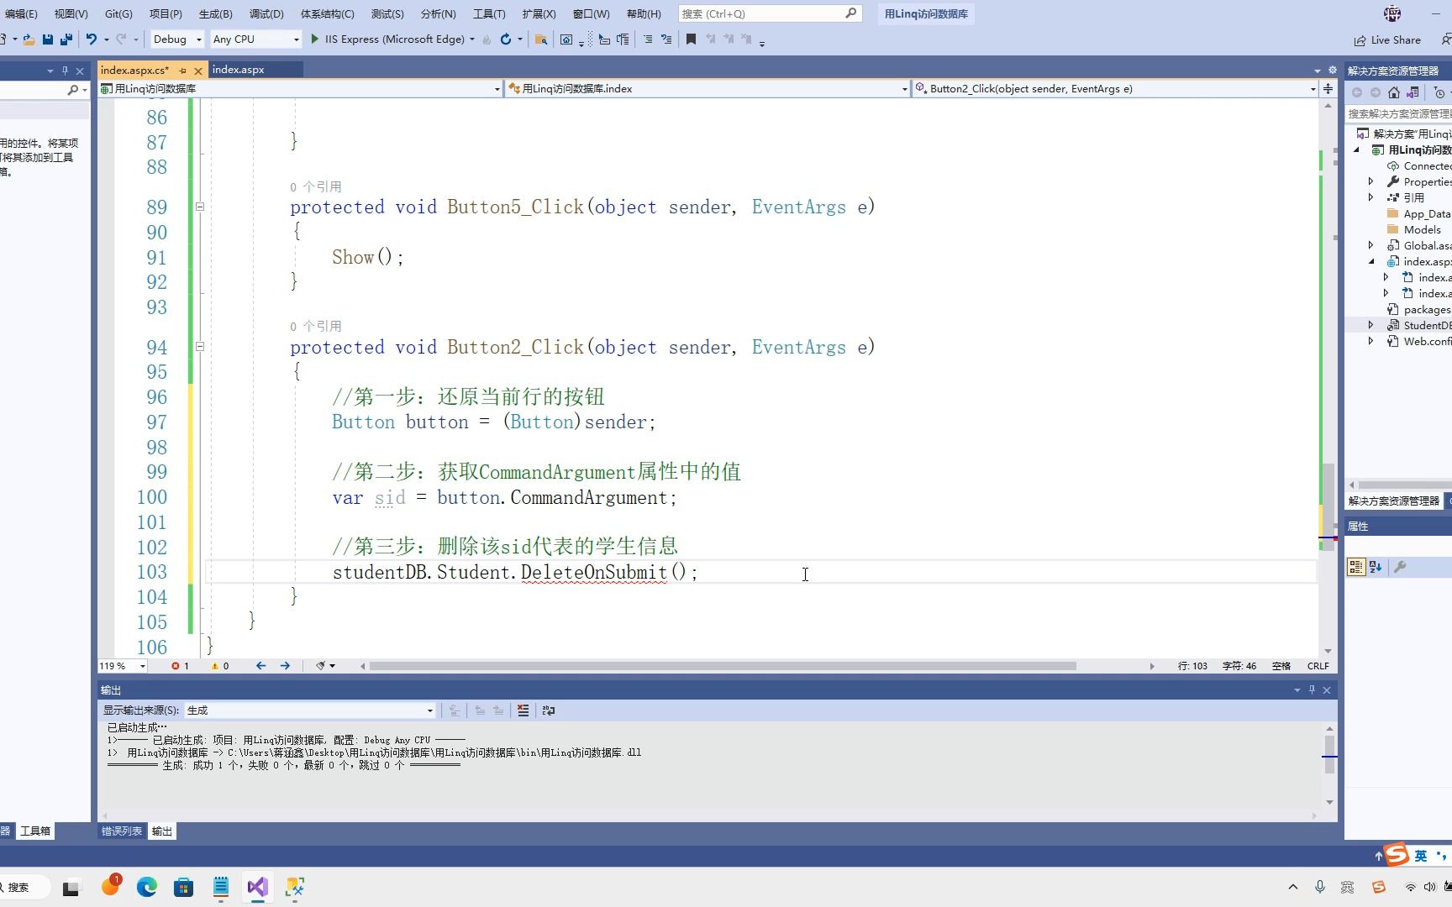Click the 搜索 (Ctrl+Q) search box
The image size is (1452, 907).
tap(771, 14)
